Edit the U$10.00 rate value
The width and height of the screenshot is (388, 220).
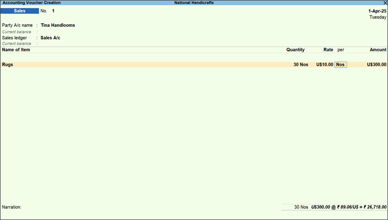point(324,65)
